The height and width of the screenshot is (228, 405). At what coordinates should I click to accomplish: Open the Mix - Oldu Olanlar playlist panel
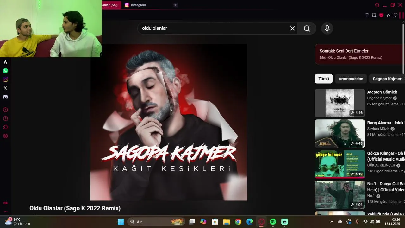pos(359,54)
